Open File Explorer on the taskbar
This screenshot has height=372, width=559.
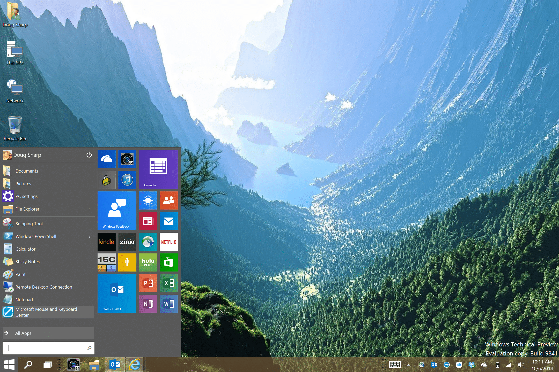pyautogui.click(x=94, y=365)
